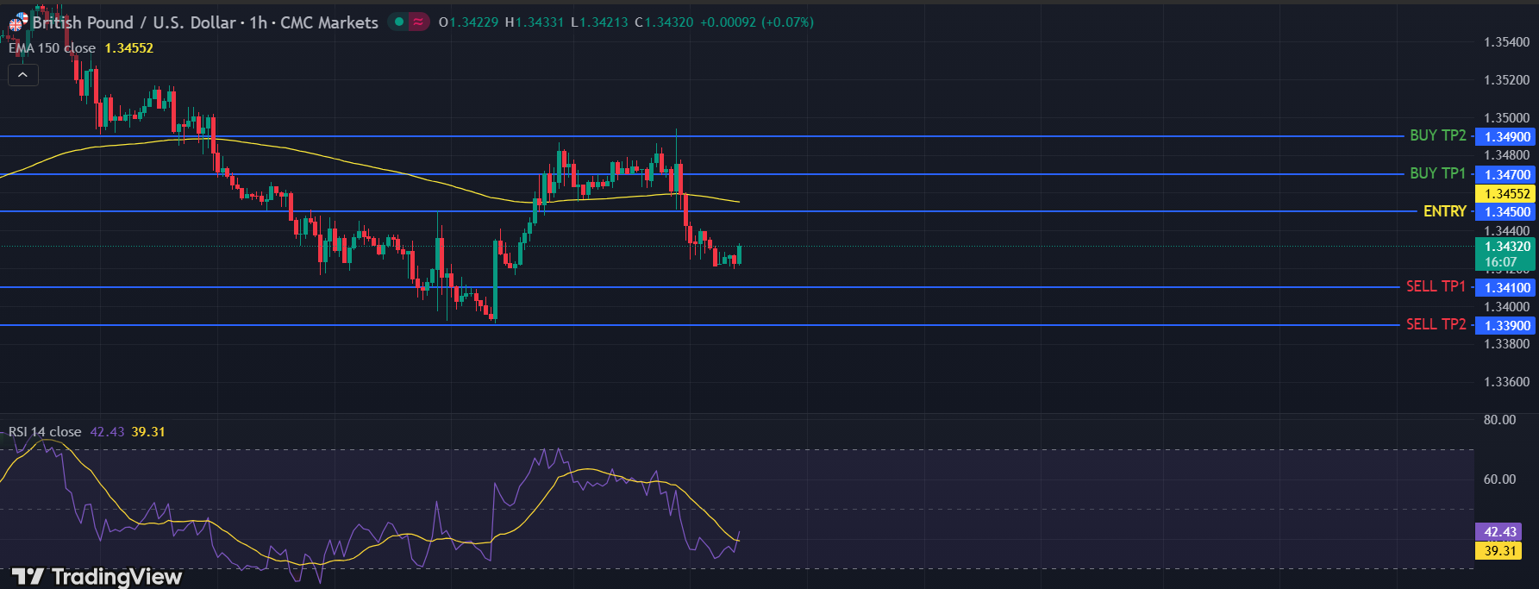This screenshot has width=1539, height=589.
Task: Click the green market status dot
Action: pos(398,22)
